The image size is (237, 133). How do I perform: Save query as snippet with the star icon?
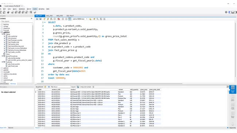pos(90,19)
